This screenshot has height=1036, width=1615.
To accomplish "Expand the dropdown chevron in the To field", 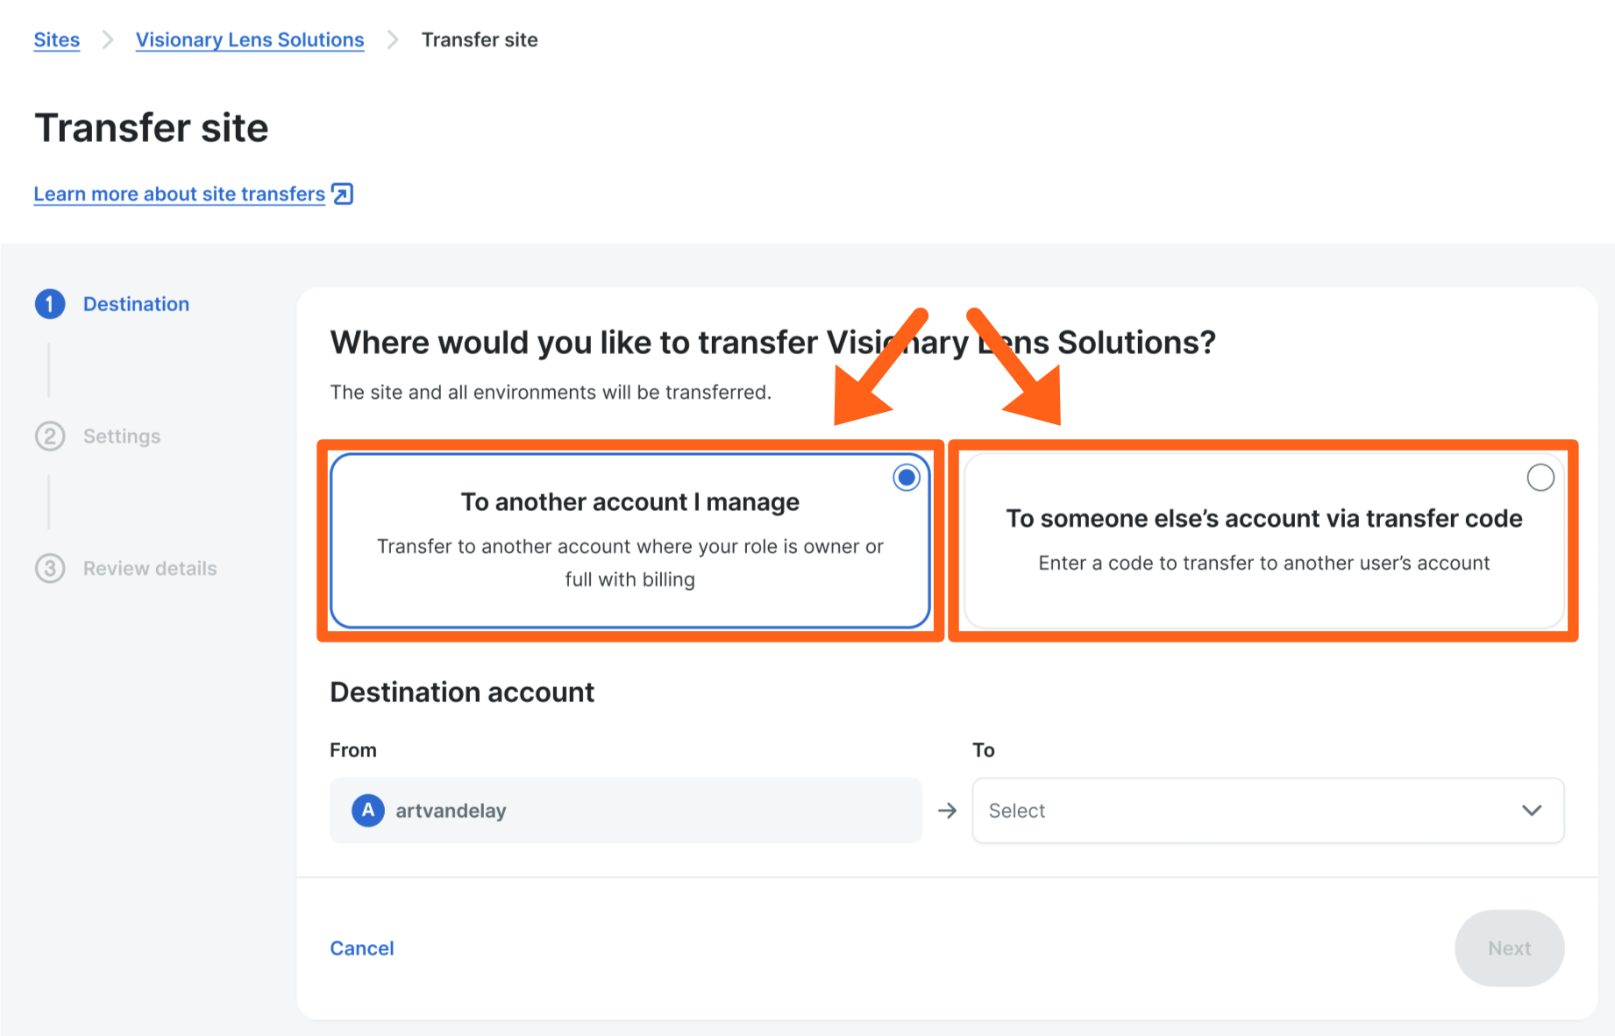I will (1532, 811).
